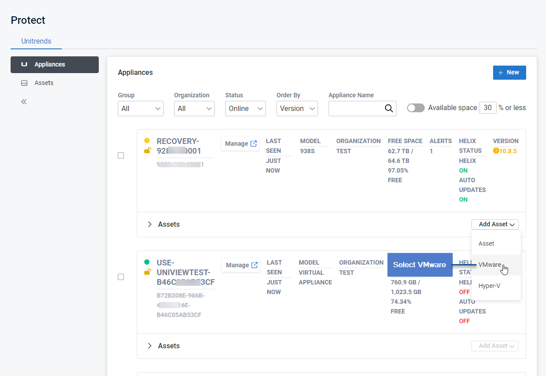Image resolution: width=546 pixels, height=376 pixels.
Task: Click model value 938S
Action: (x=307, y=151)
